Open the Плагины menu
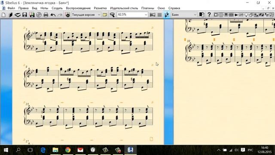 (x=148, y=8)
